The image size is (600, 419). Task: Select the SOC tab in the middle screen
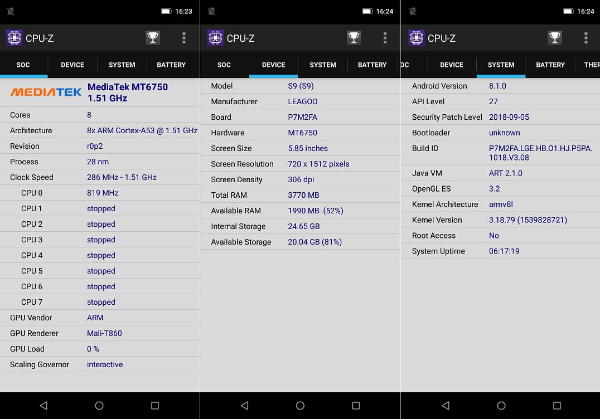click(224, 65)
